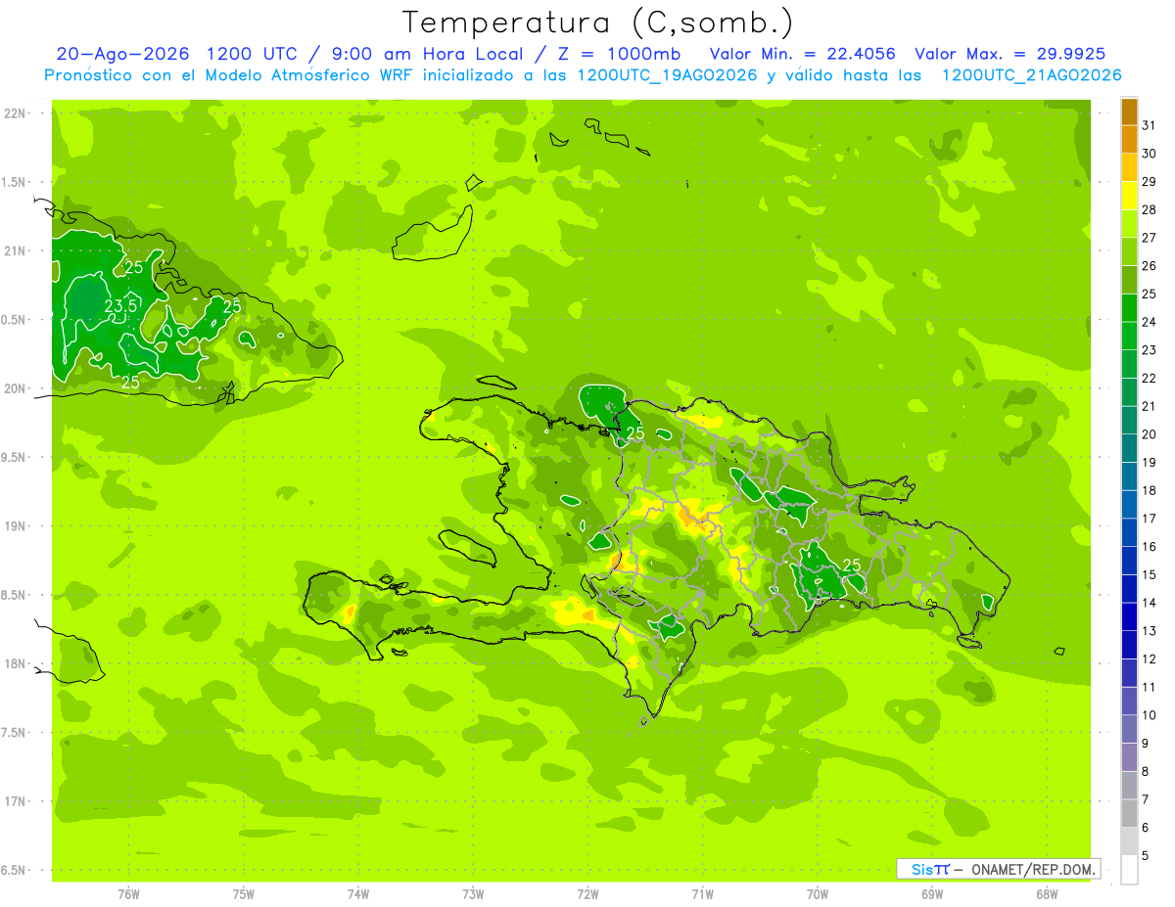Click the '25' contour label in eastern Dominican Republic

tap(852, 565)
